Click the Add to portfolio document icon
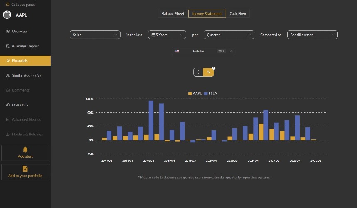The width and height of the screenshot is (357, 208). point(25,169)
